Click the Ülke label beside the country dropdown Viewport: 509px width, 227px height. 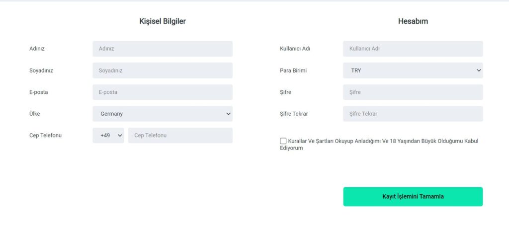35,114
